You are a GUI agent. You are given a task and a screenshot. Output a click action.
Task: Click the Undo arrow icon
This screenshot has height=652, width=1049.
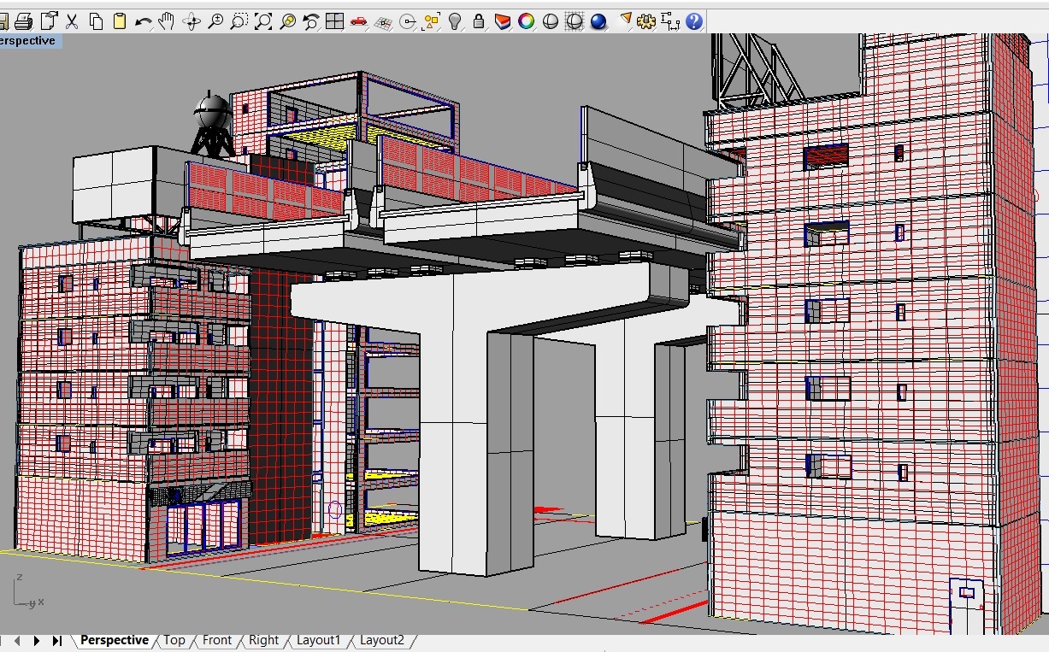coord(144,21)
